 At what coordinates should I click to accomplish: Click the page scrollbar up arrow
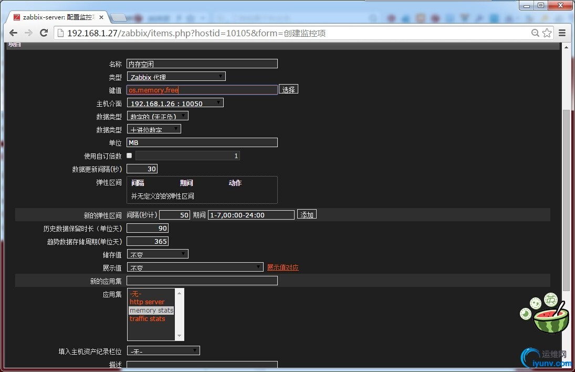[566, 47]
